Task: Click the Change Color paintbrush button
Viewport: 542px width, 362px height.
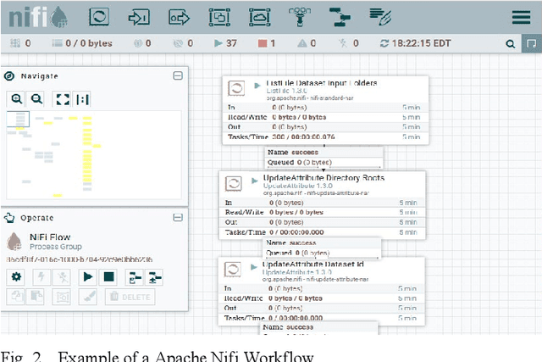Action: [88, 297]
